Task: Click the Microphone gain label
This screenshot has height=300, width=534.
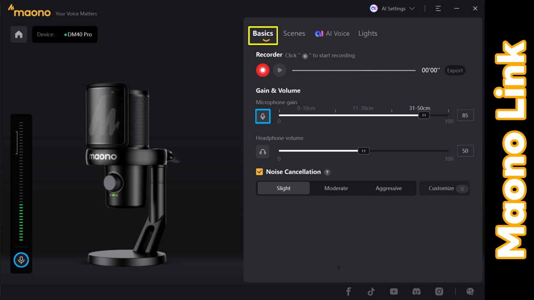Action: (x=277, y=102)
